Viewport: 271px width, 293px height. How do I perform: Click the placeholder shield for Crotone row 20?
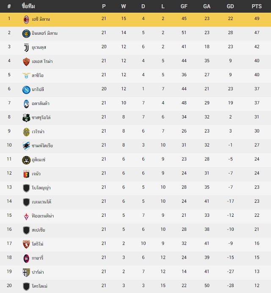(x=26, y=287)
